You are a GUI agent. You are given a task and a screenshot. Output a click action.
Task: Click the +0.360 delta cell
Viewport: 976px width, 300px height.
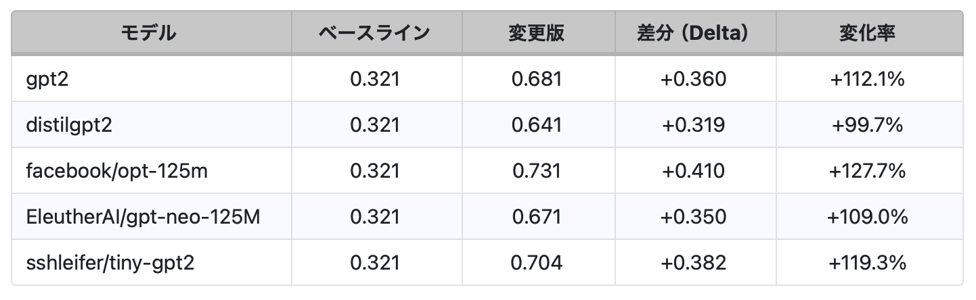694,79
